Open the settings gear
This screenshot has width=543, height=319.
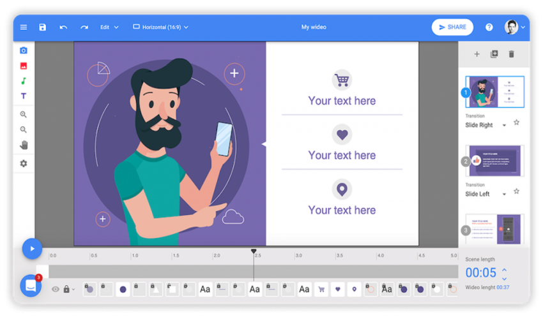click(24, 163)
